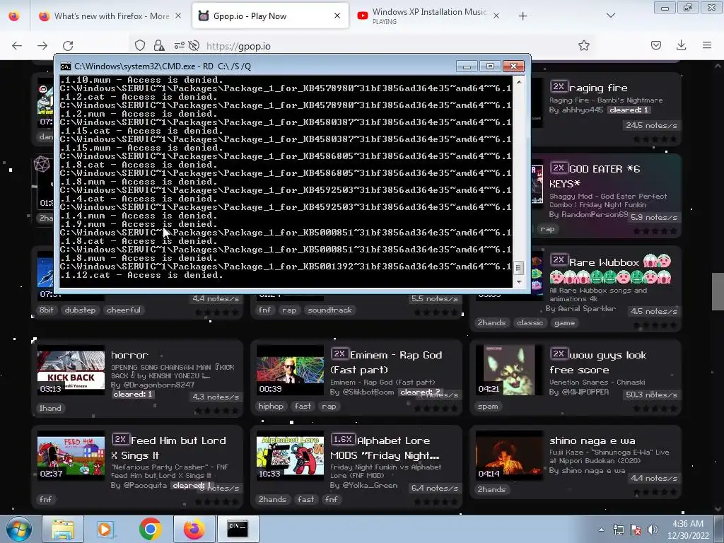The width and height of the screenshot is (724, 543).
Task: Open Windows Explorer from the taskbar
Action: [63, 529]
